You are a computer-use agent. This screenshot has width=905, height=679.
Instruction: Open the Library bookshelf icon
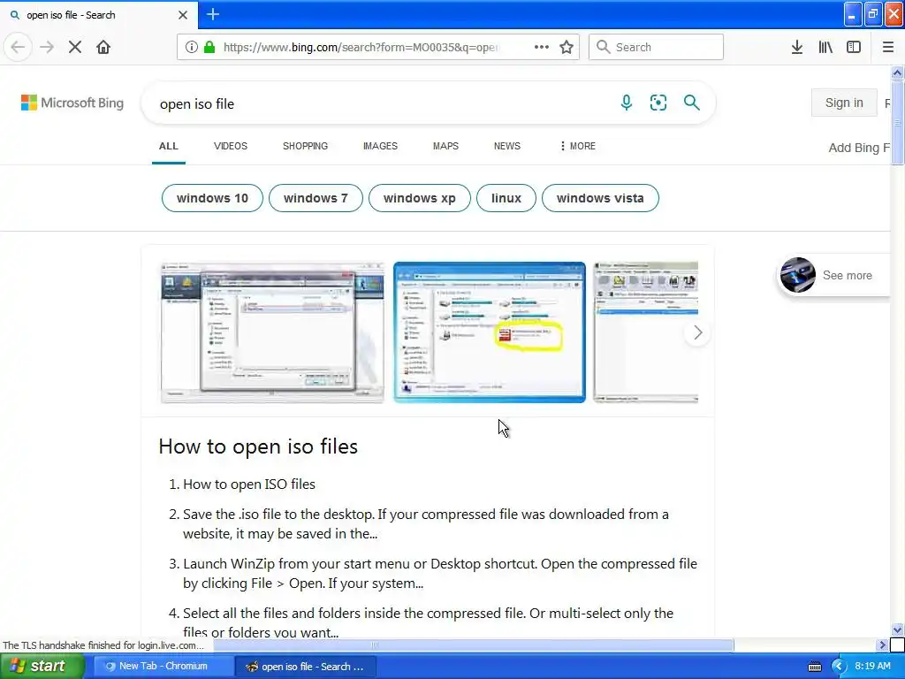click(825, 47)
